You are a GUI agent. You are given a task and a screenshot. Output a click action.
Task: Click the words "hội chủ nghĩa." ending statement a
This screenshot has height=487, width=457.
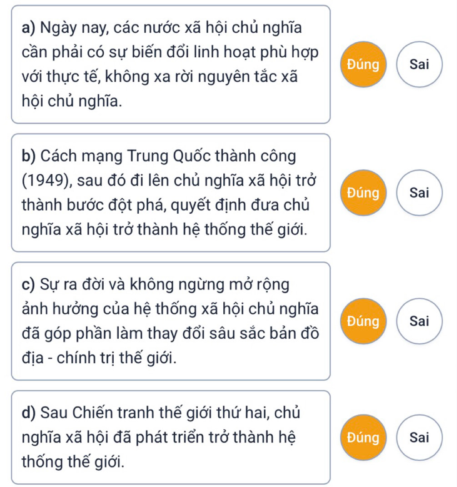72,101
